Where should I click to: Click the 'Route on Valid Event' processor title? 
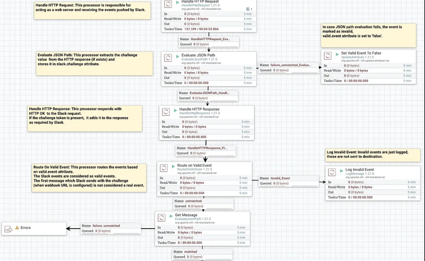click(x=194, y=166)
